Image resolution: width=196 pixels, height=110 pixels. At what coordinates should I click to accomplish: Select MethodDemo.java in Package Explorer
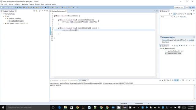coord(16,21)
